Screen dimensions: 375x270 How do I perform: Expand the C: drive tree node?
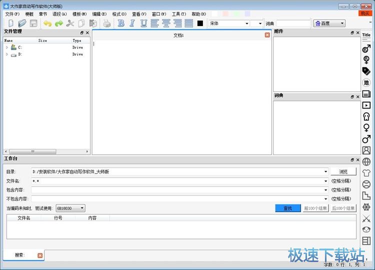pyautogui.click(x=7, y=47)
